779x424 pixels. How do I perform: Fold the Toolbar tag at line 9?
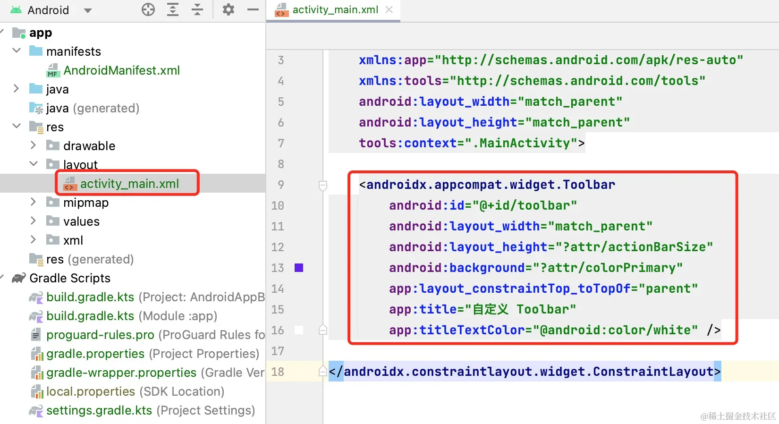pos(323,186)
